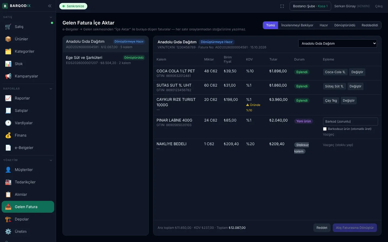Click the BARQODIX logo icon

(5, 6)
